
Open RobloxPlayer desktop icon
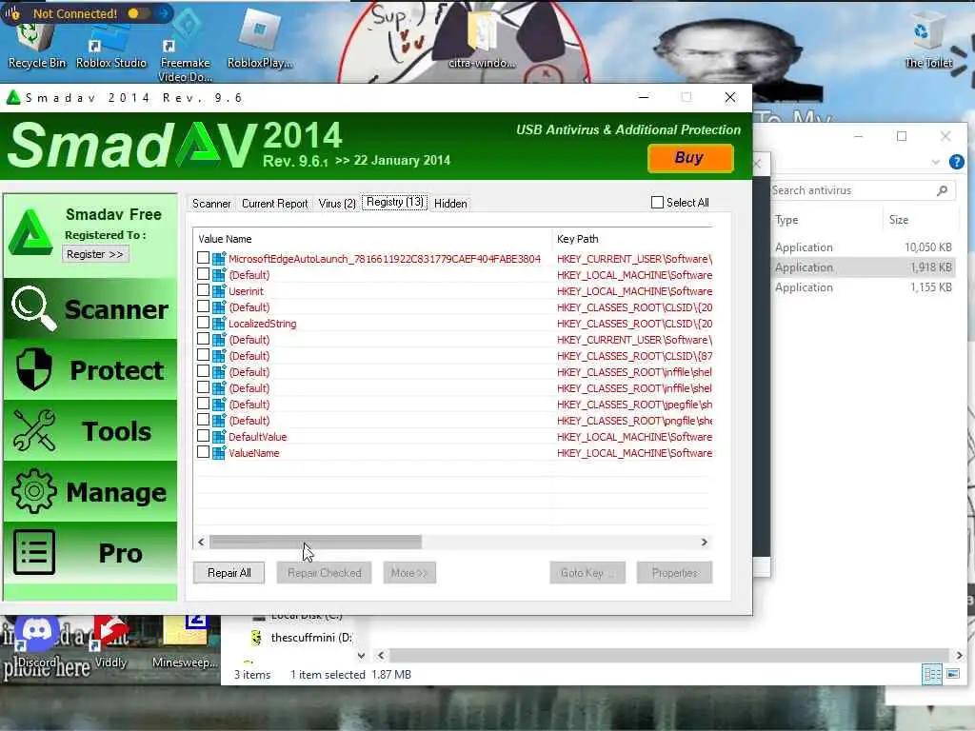click(259, 40)
